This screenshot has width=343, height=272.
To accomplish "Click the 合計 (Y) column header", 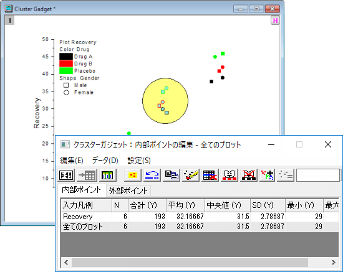I will [147, 205].
